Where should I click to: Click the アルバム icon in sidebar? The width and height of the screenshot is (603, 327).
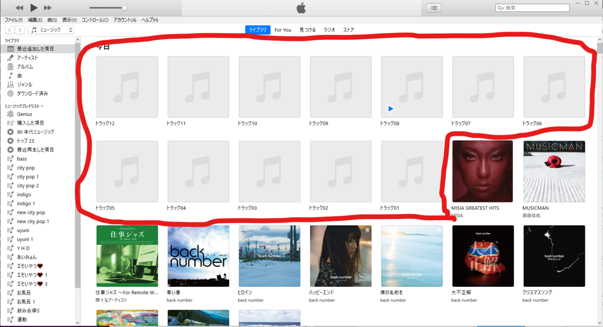(x=11, y=67)
